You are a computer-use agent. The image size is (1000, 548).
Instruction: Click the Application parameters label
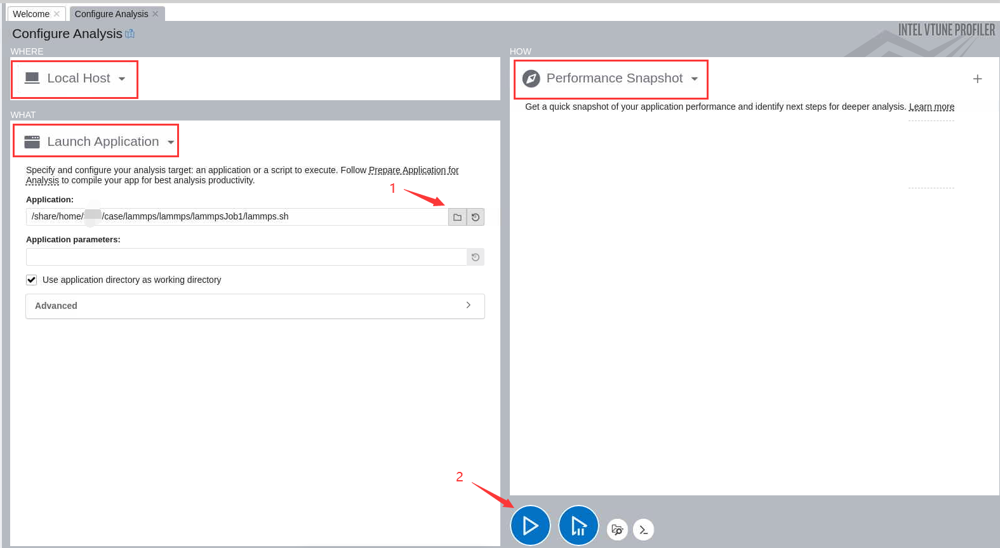(73, 240)
